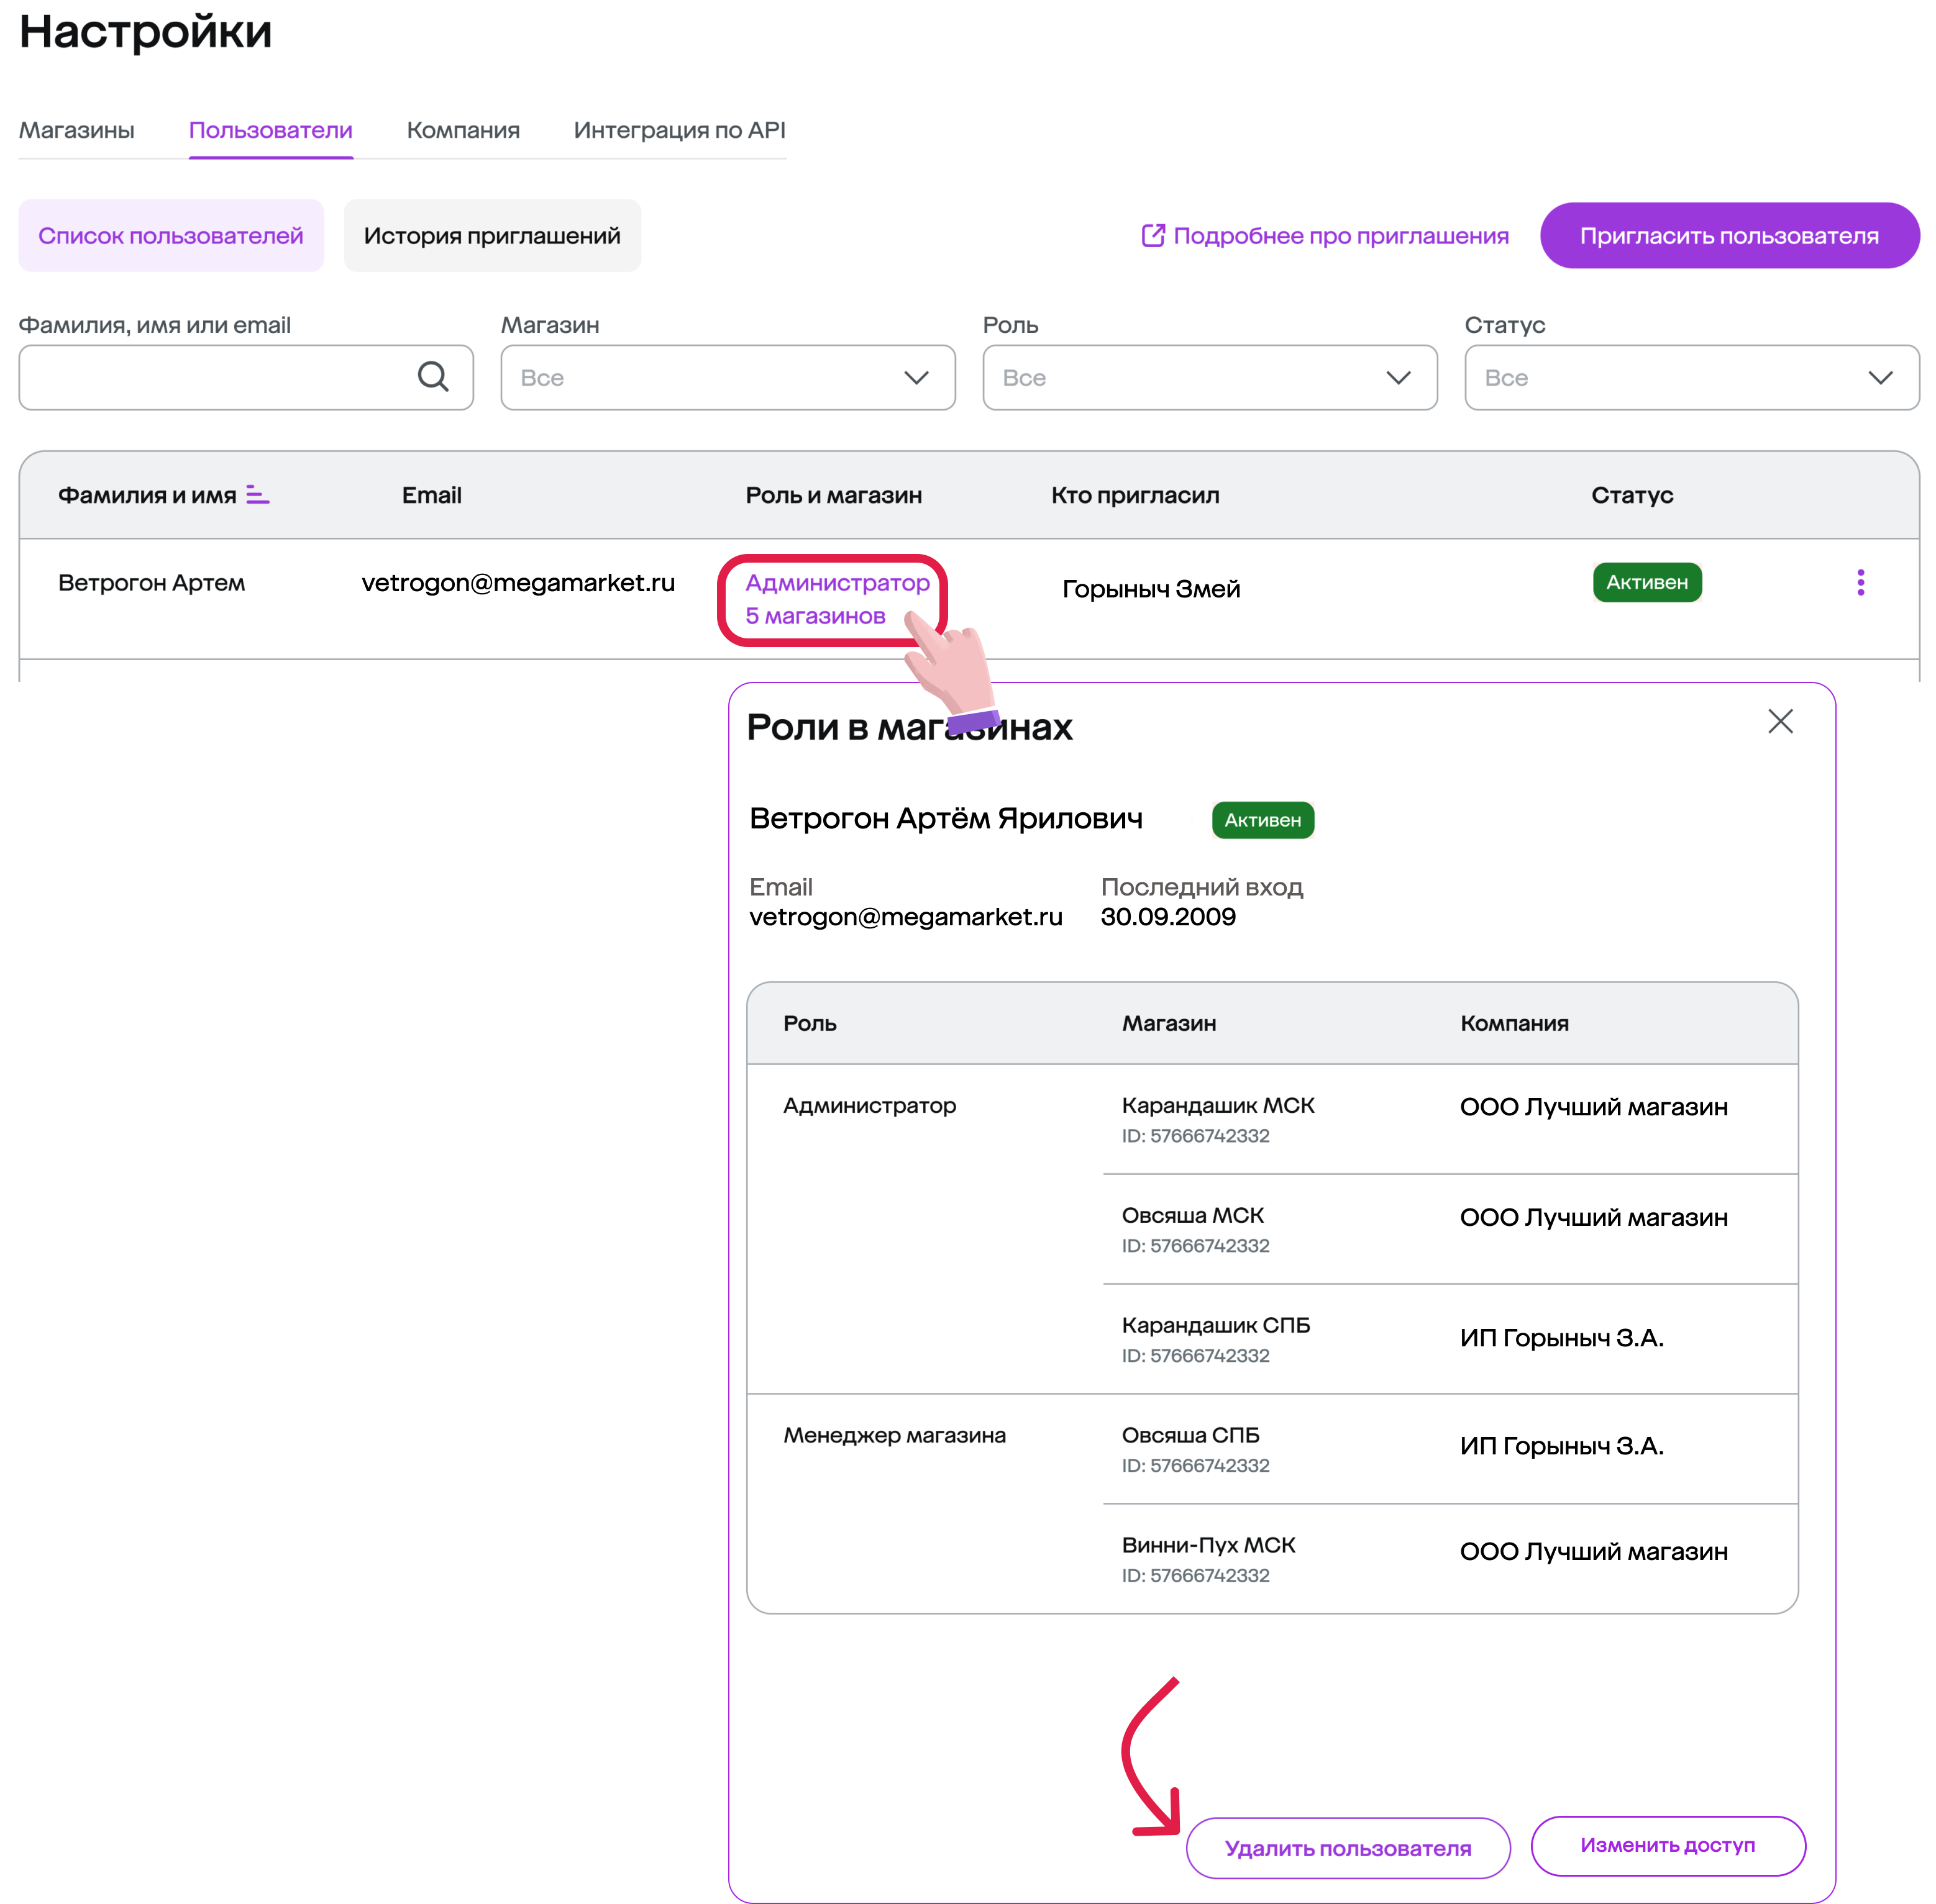This screenshot has width=1936, height=1904.
Task: Open three-dot menu for Ветрогон Артем
Action: tap(1860, 582)
